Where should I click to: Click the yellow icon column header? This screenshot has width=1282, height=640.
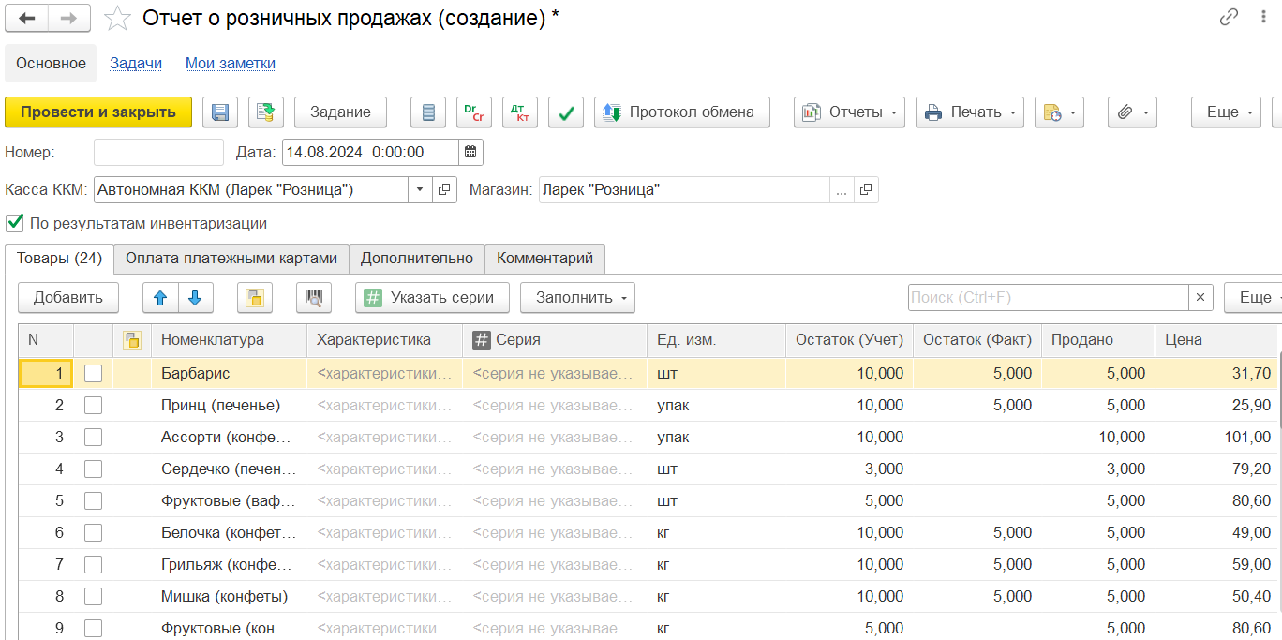click(132, 340)
